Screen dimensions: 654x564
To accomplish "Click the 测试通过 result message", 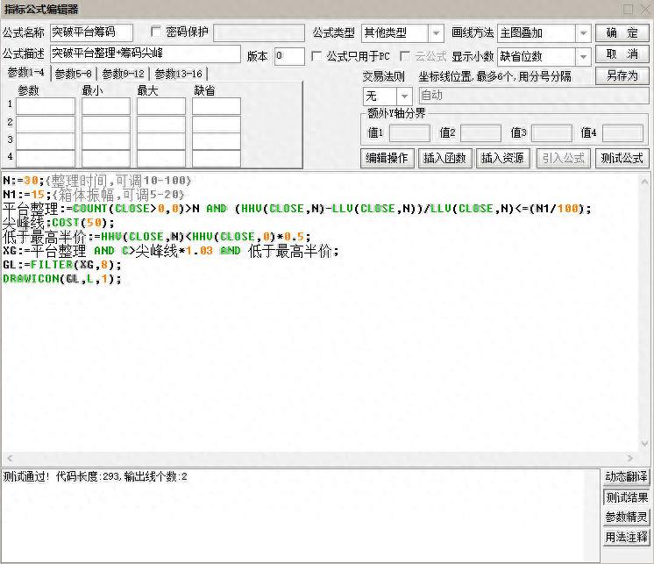I will tap(95, 476).
